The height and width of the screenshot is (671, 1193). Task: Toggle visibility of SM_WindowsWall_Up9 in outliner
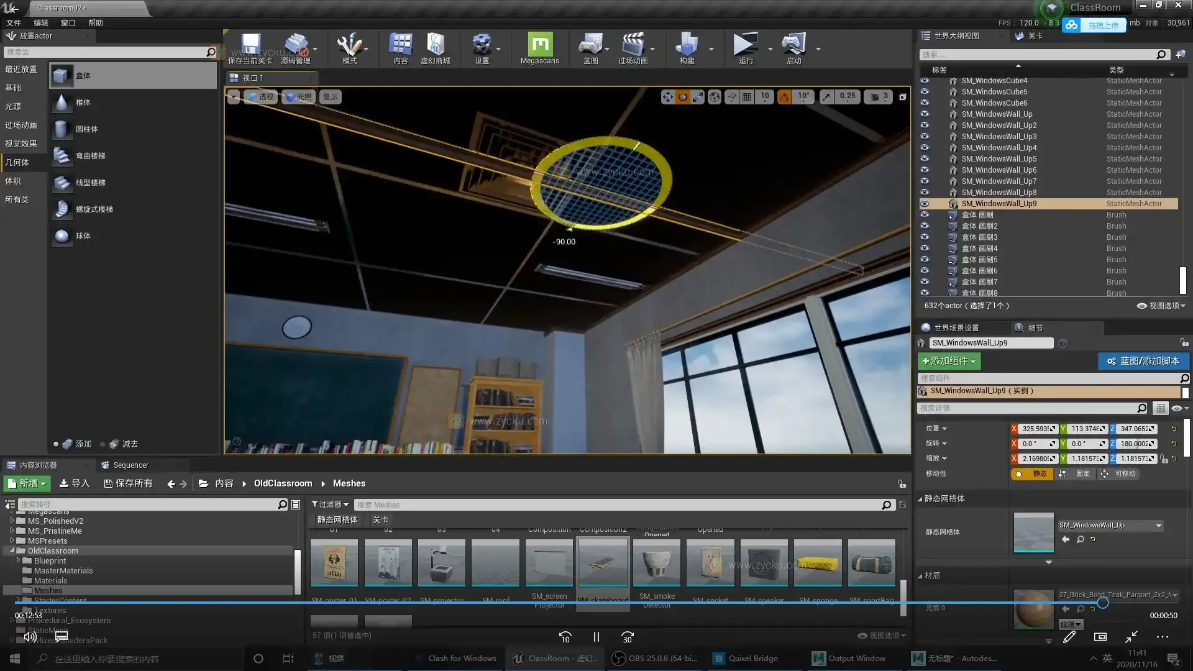pyautogui.click(x=925, y=204)
